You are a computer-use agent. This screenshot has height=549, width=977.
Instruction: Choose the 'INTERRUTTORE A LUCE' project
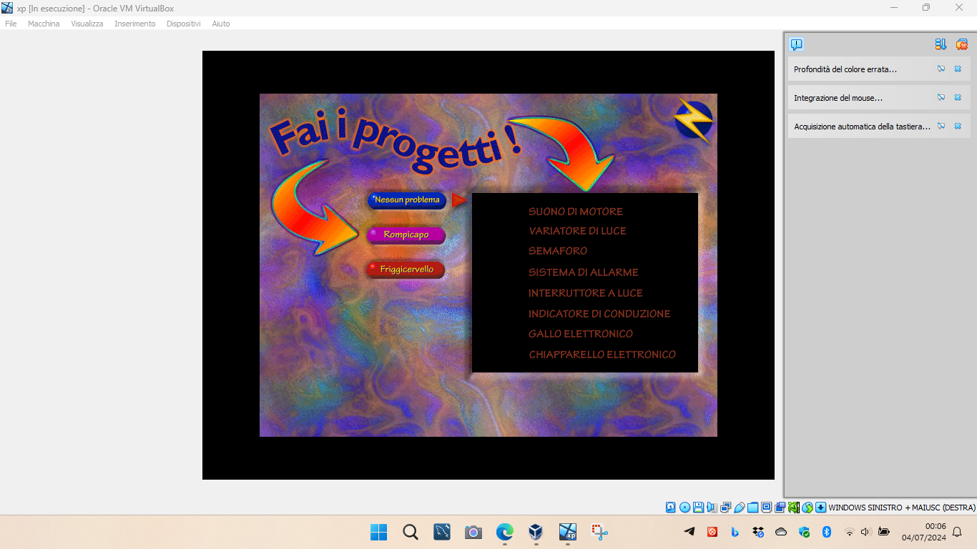pyautogui.click(x=586, y=293)
